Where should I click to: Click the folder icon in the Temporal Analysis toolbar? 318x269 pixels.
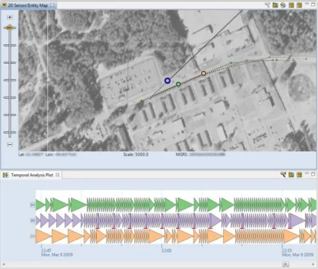point(291,175)
